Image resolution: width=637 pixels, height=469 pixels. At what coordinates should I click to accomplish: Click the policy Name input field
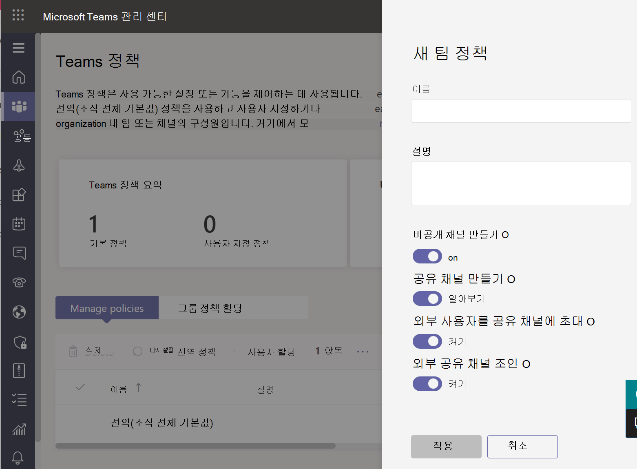pyautogui.click(x=521, y=111)
